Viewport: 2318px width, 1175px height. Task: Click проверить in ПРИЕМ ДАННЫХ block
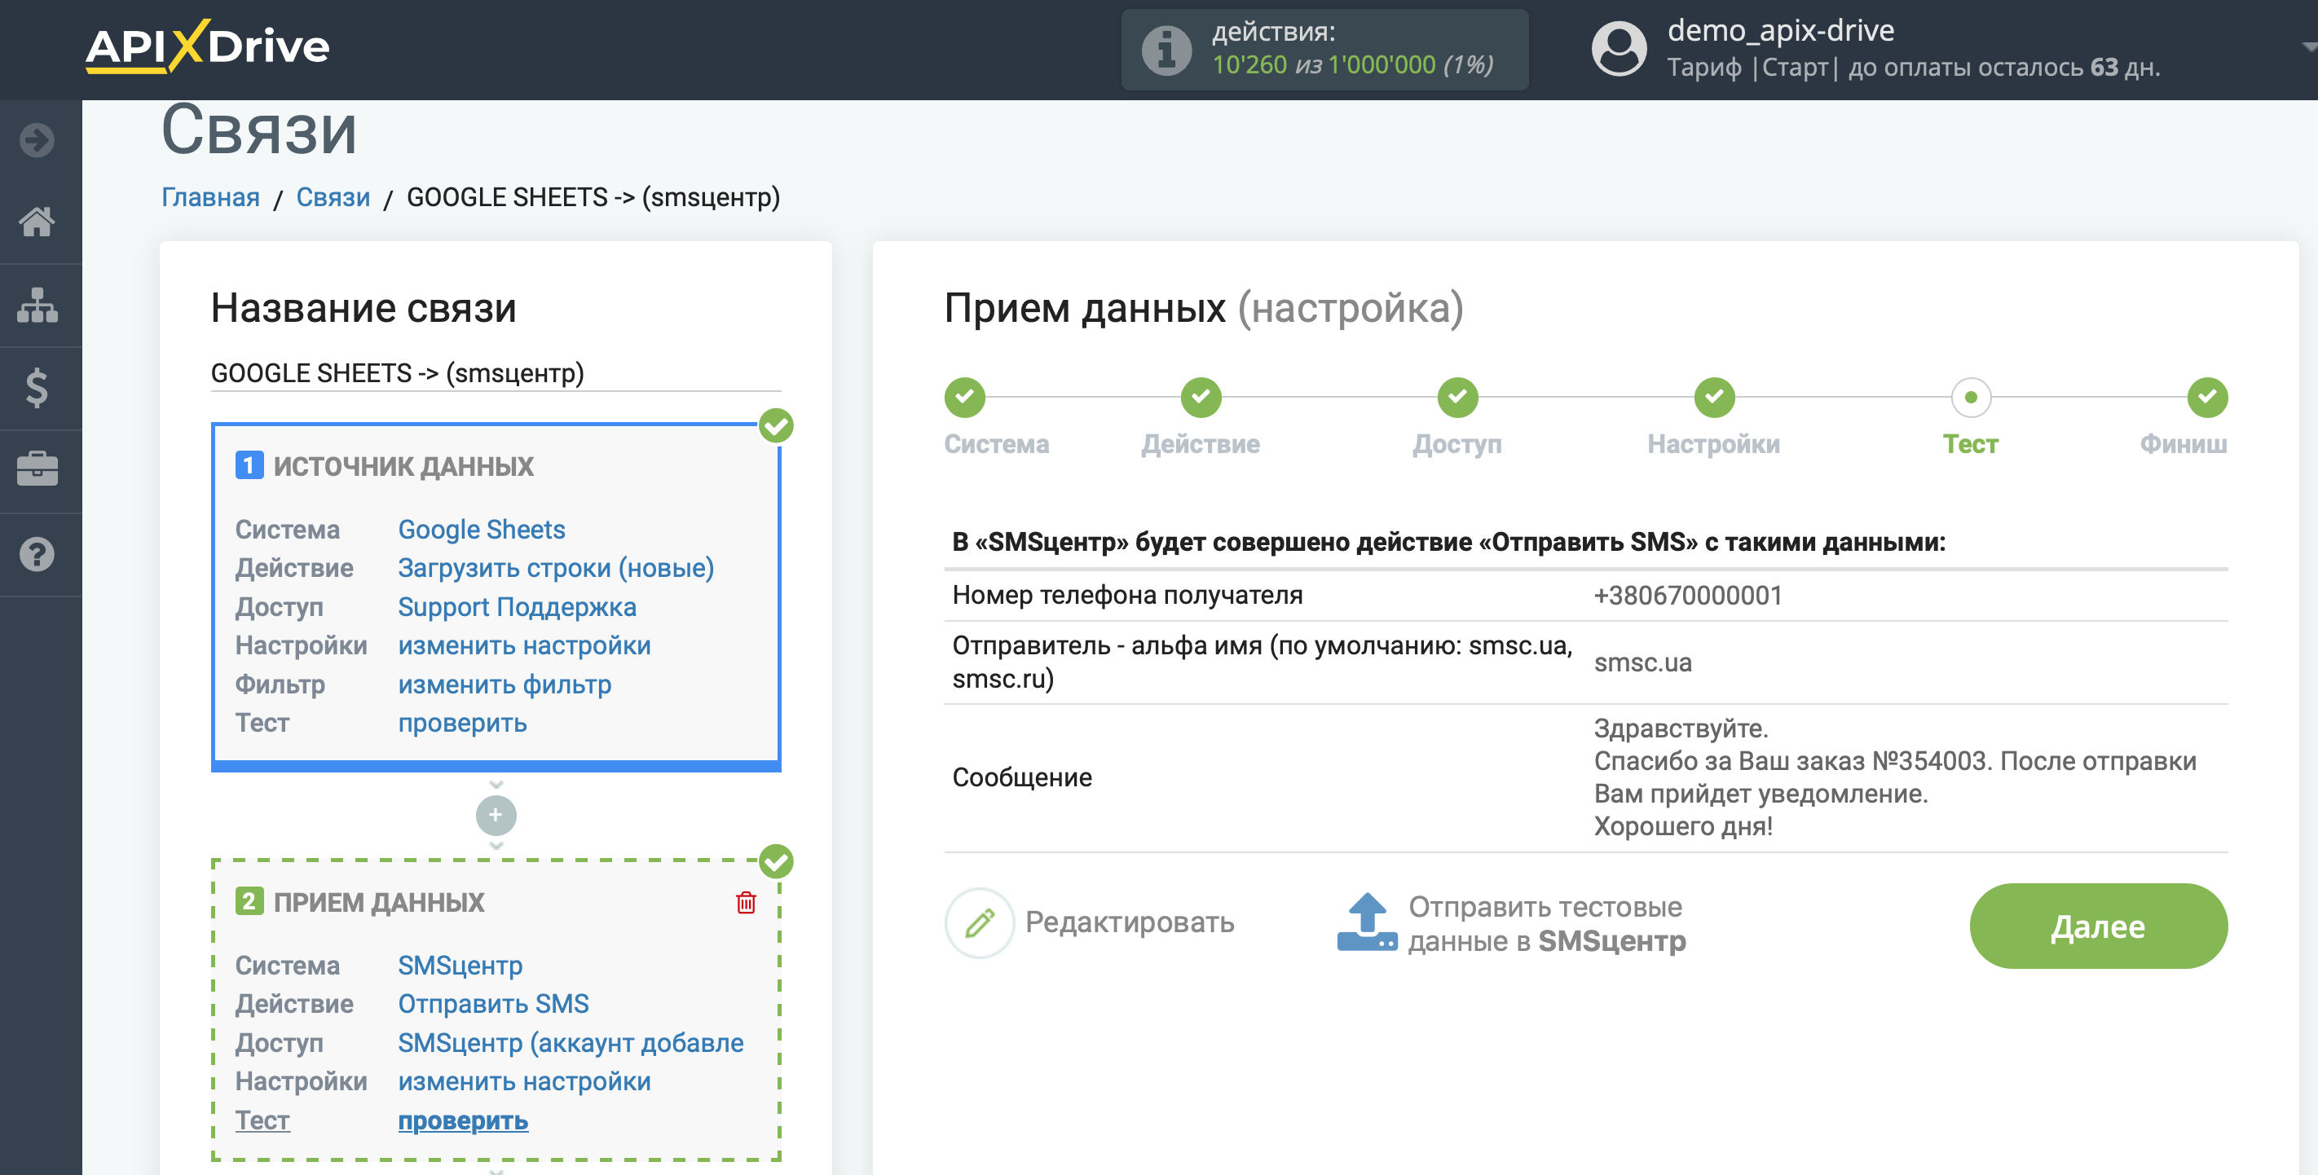pyautogui.click(x=462, y=1120)
